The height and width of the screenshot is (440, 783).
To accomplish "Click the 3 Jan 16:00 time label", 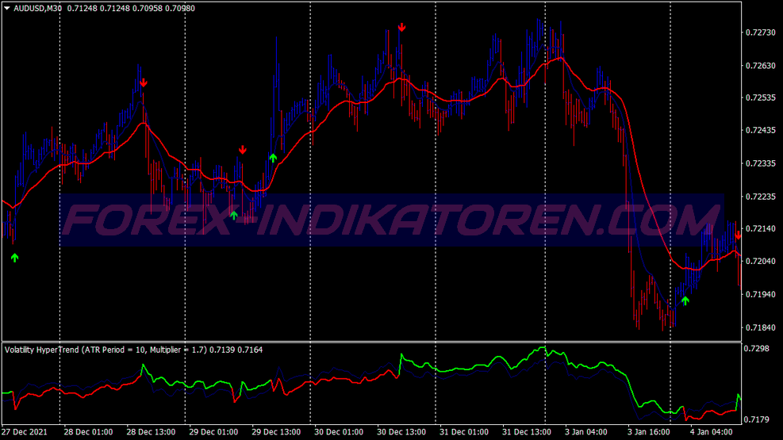I will coord(648,432).
